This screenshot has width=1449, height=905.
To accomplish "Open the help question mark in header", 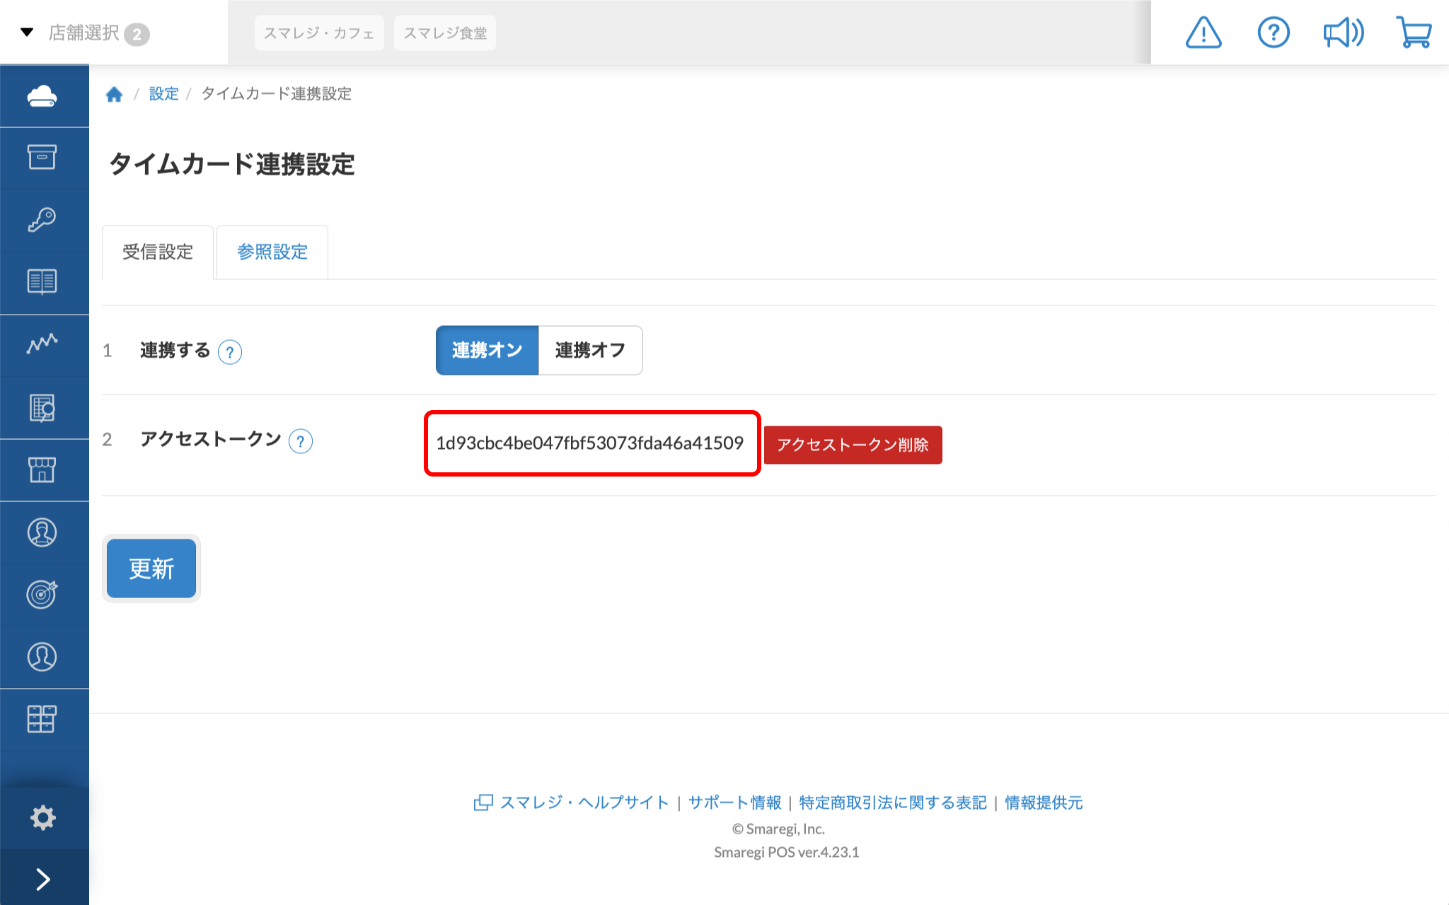I will [x=1274, y=33].
